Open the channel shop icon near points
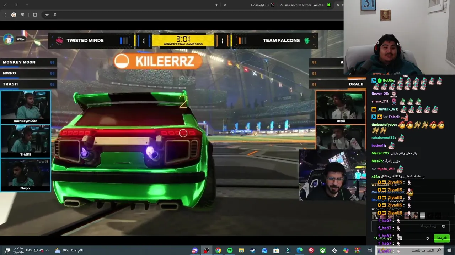 pyautogui.click(x=400, y=238)
